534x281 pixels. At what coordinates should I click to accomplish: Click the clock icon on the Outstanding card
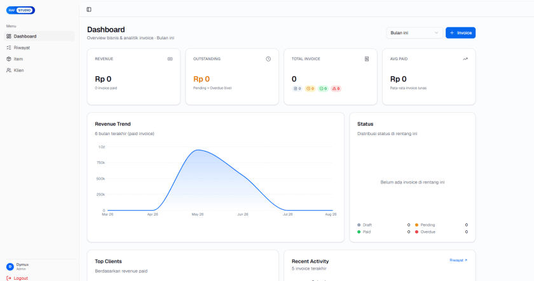[268, 59]
